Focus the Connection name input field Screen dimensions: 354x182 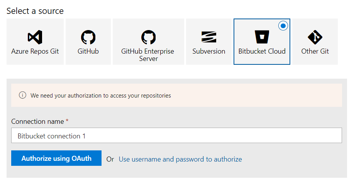(176, 135)
